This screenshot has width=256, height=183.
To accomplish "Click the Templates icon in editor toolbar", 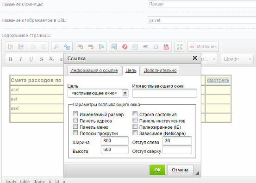I will click(11, 47).
